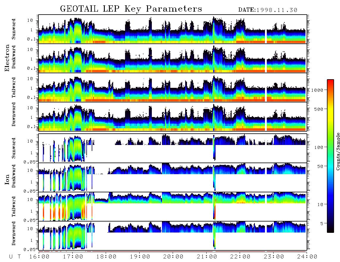This screenshot has height=262, width=340.
Task: Click the 'DATE:1998.11.30' label
Action: [268, 10]
